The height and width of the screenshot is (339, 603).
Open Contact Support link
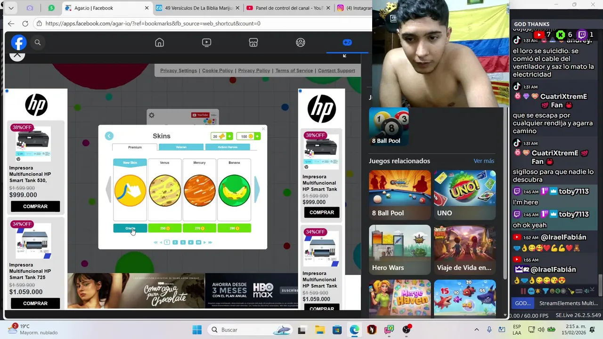336,71
